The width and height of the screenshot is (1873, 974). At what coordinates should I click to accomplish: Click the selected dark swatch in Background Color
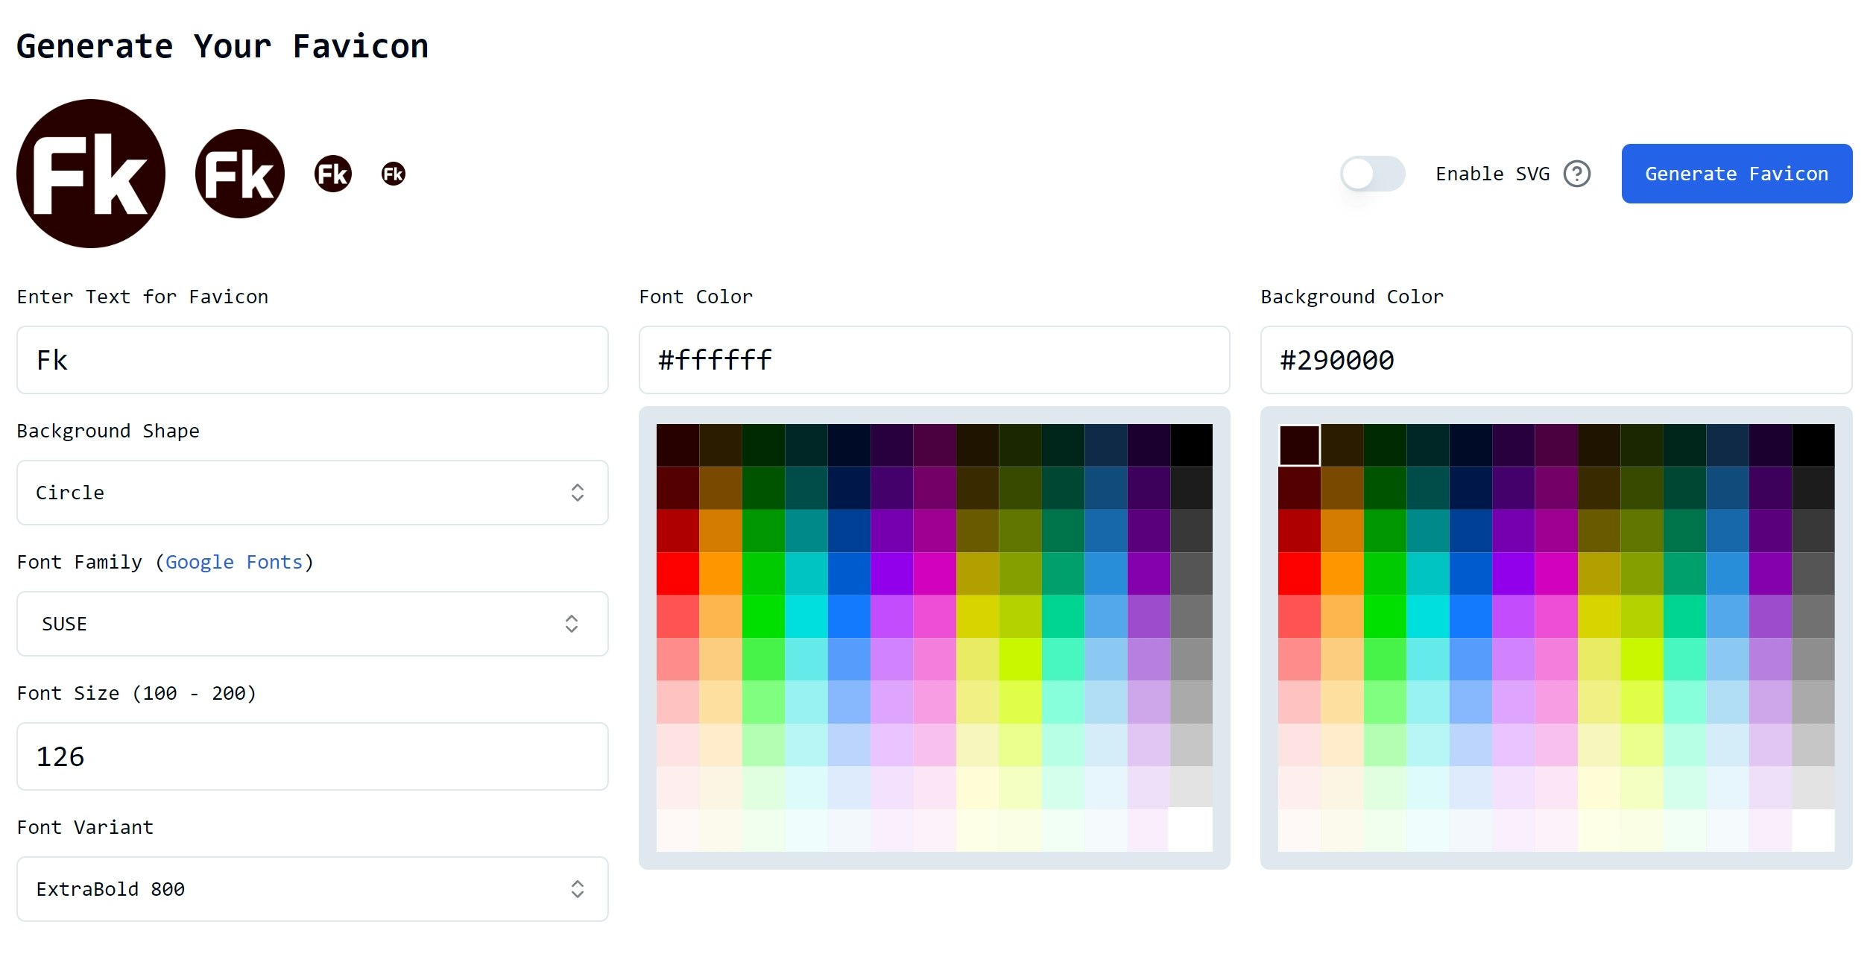pyautogui.click(x=1298, y=445)
